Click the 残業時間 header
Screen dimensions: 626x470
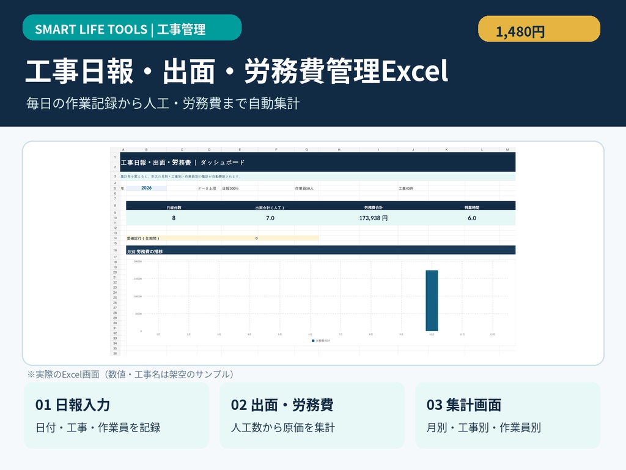[472, 208]
